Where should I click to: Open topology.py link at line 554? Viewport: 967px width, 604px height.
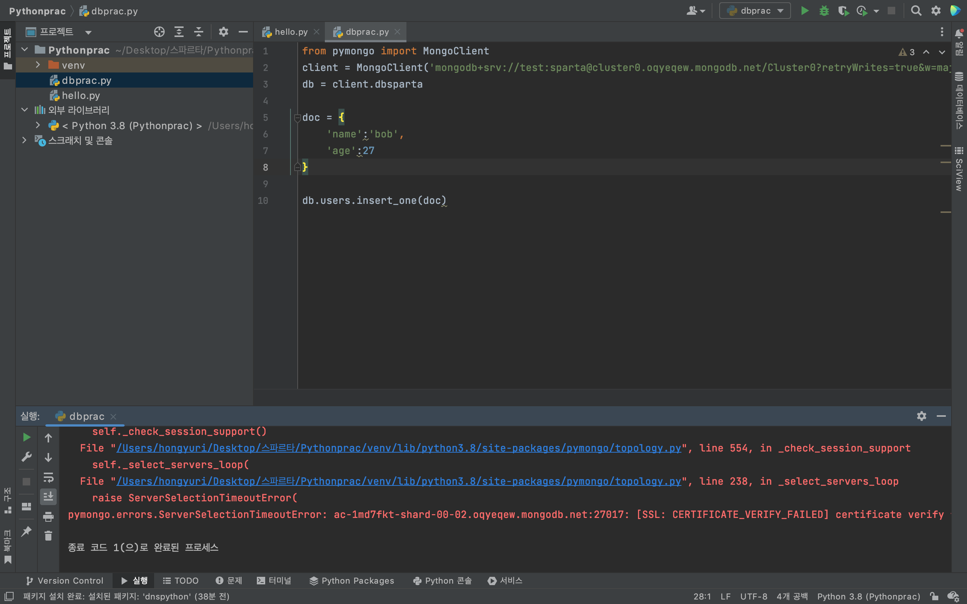[399, 448]
